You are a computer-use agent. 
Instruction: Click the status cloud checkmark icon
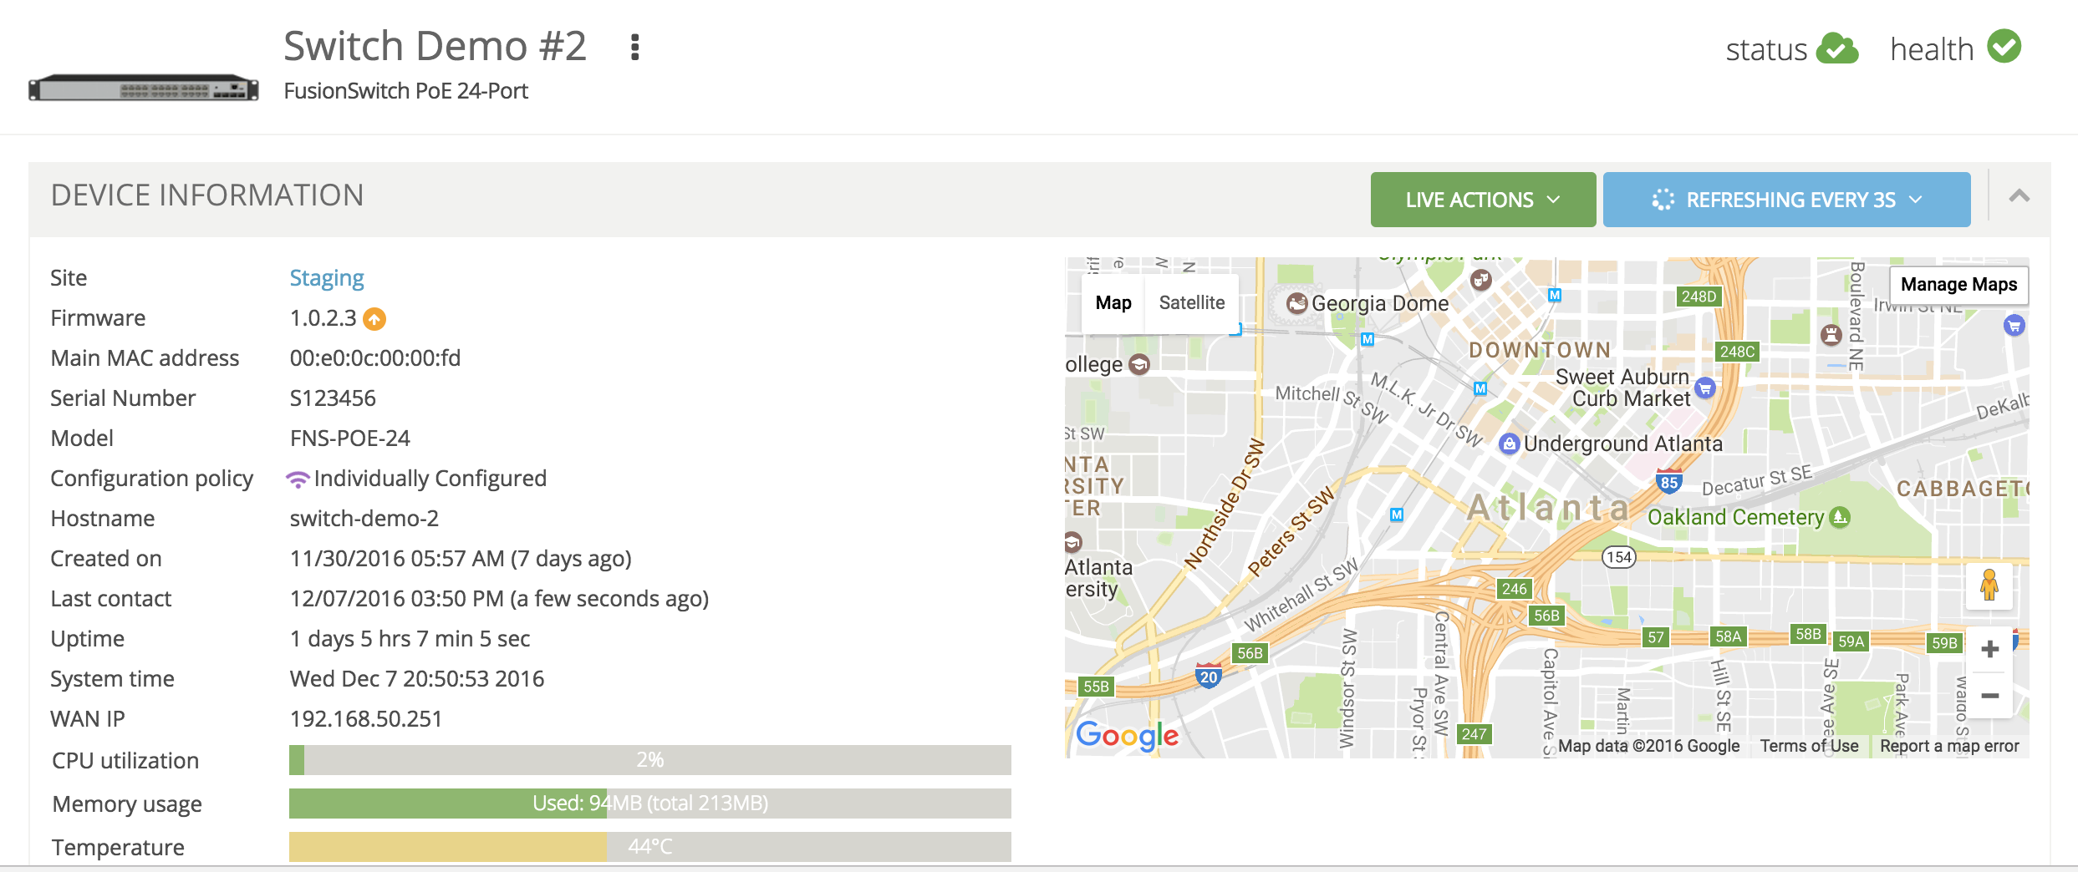pos(1837,48)
